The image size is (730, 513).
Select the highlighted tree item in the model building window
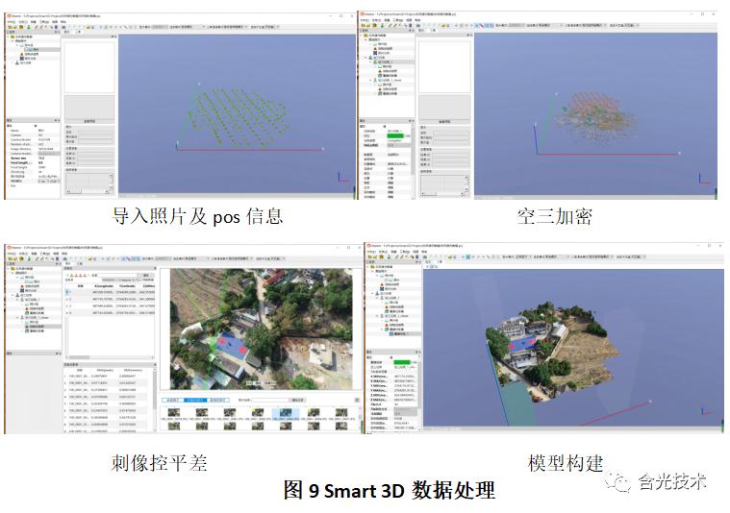click(400, 333)
